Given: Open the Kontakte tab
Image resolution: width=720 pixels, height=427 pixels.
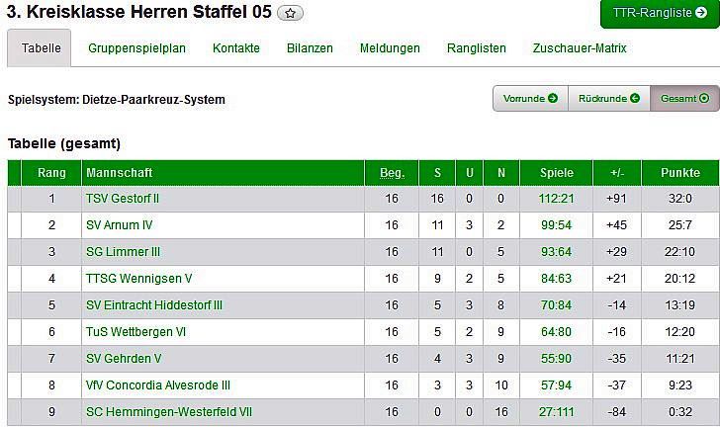Looking at the screenshot, I should pyautogui.click(x=236, y=47).
